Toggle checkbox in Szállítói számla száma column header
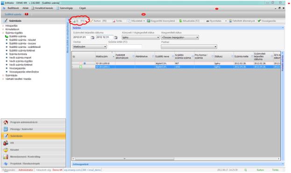291x173 pixels. (x=193, y=56)
